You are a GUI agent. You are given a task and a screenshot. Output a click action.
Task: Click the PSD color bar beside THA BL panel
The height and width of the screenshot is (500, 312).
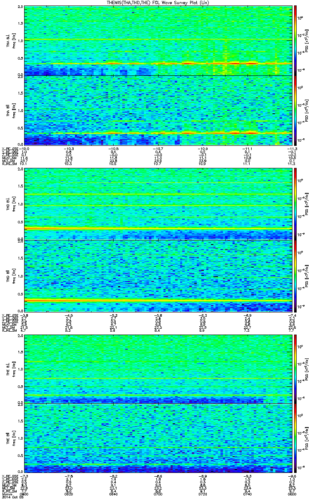tap(295, 41)
